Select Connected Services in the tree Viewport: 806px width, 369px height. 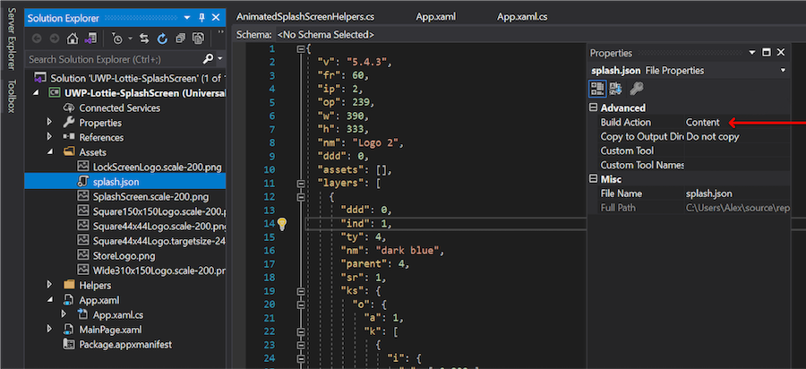[x=119, y=108]
